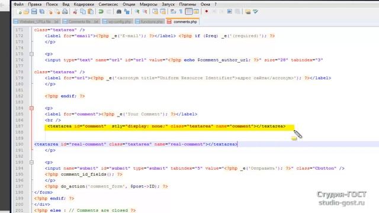Click the </form> closing tag line
The image size is (379, 213).
coord(43,192)
